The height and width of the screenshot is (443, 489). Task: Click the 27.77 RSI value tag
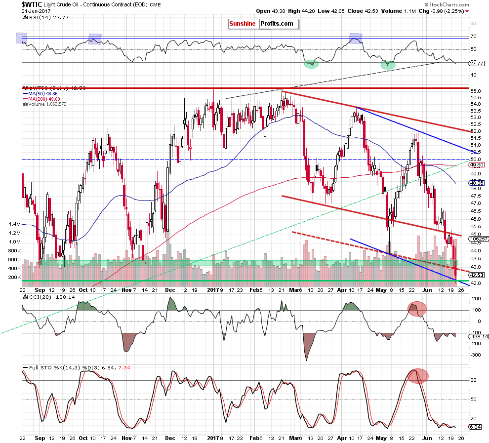(x=477, y=63)
